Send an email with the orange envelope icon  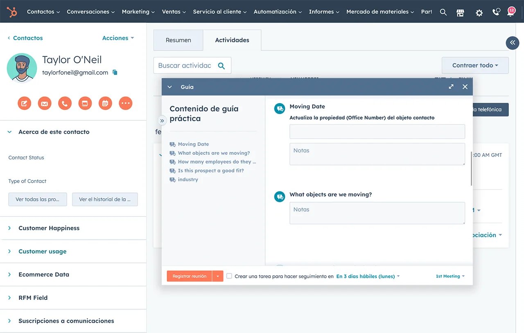point(45,103)
